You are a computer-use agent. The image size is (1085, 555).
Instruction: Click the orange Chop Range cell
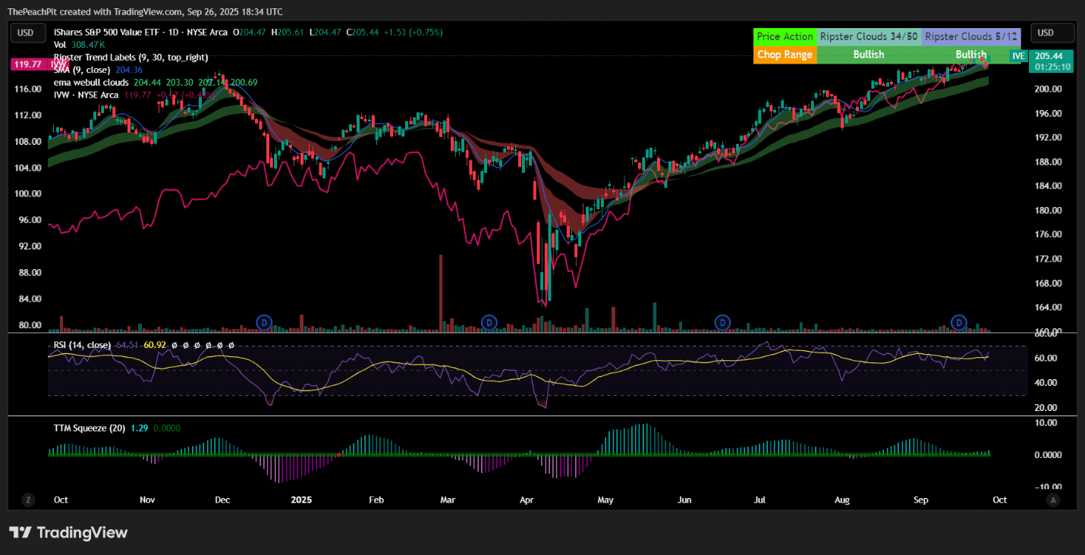click(x=785, y=55)
